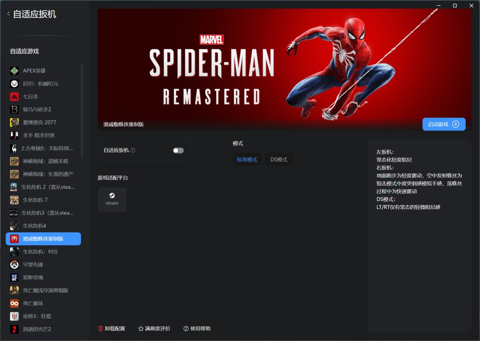Viewport: 480px width, 341px height.
Task: Choose the 神秘海域：盗贼末路 game icon
Action: point(14,161)
